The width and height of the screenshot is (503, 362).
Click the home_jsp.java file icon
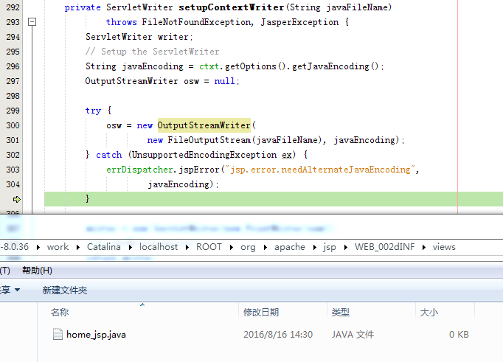coord(58,334)
